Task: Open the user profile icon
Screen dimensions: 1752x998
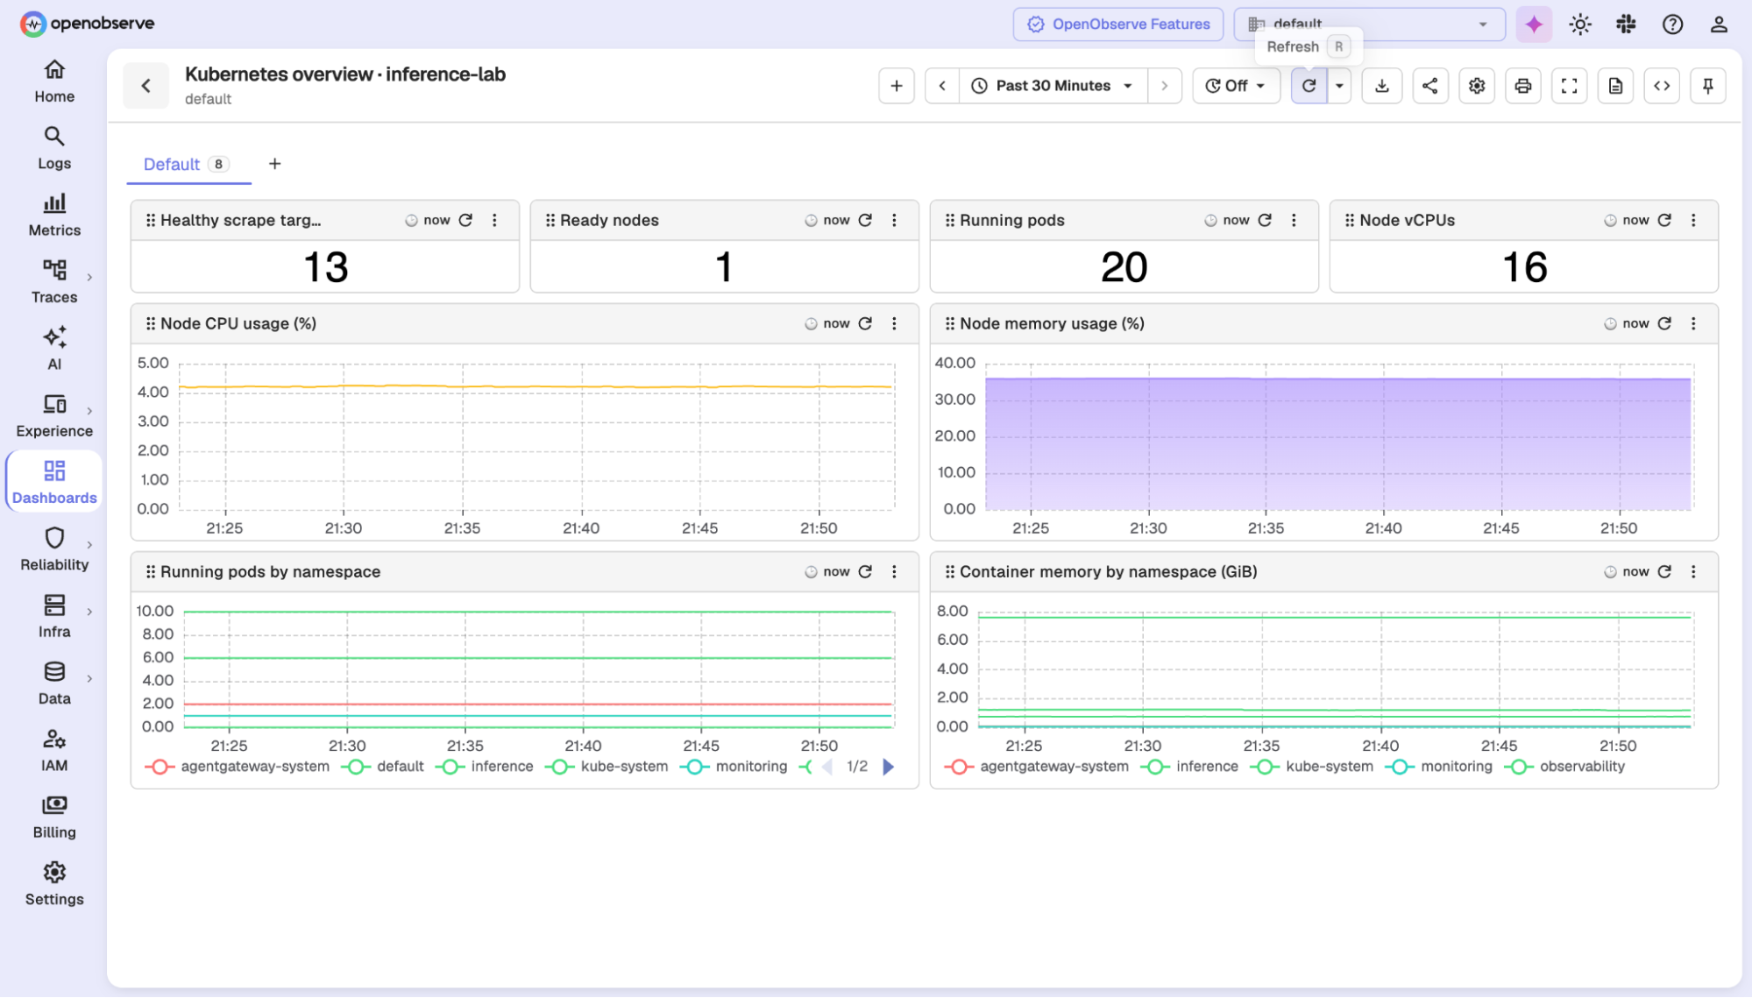Action: pyautogui.click(x=1719, y=25)
